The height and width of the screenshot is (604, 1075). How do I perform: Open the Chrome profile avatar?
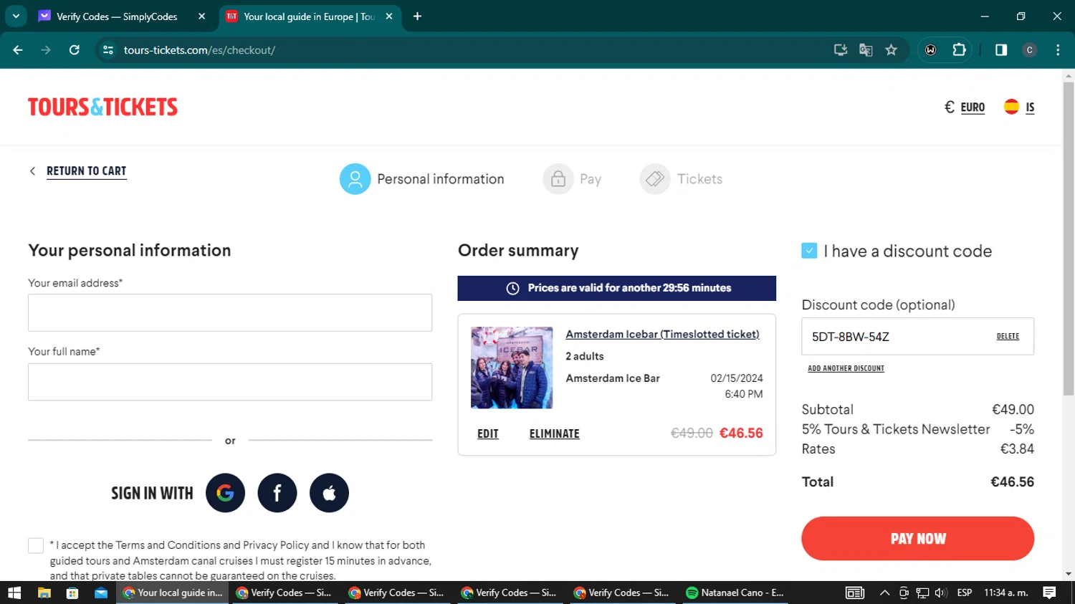(x=1029, y=50)
